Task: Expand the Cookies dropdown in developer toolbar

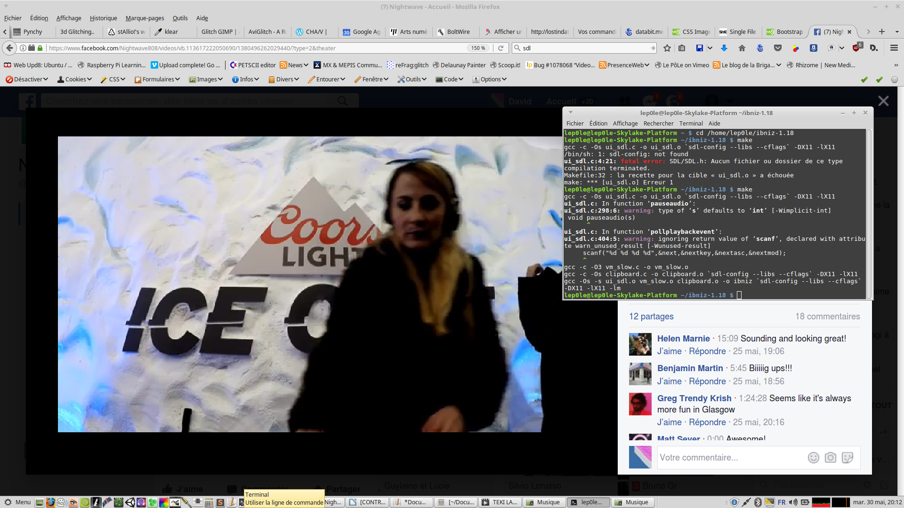Action: pos(75,79)
